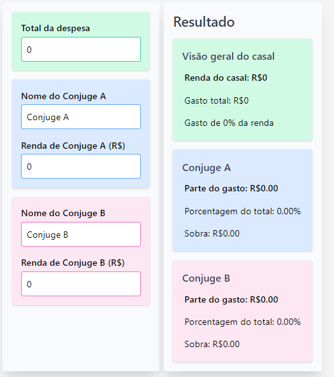Focus the Renda de Conjuge B input

(x=81, y=284)
